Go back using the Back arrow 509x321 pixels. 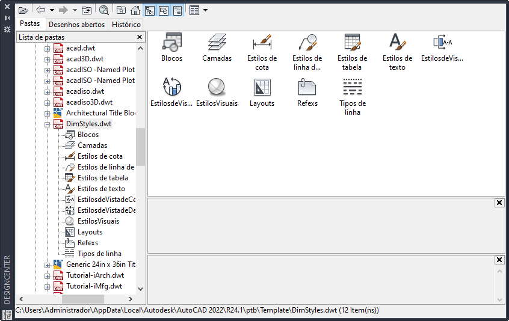(40, 10)
